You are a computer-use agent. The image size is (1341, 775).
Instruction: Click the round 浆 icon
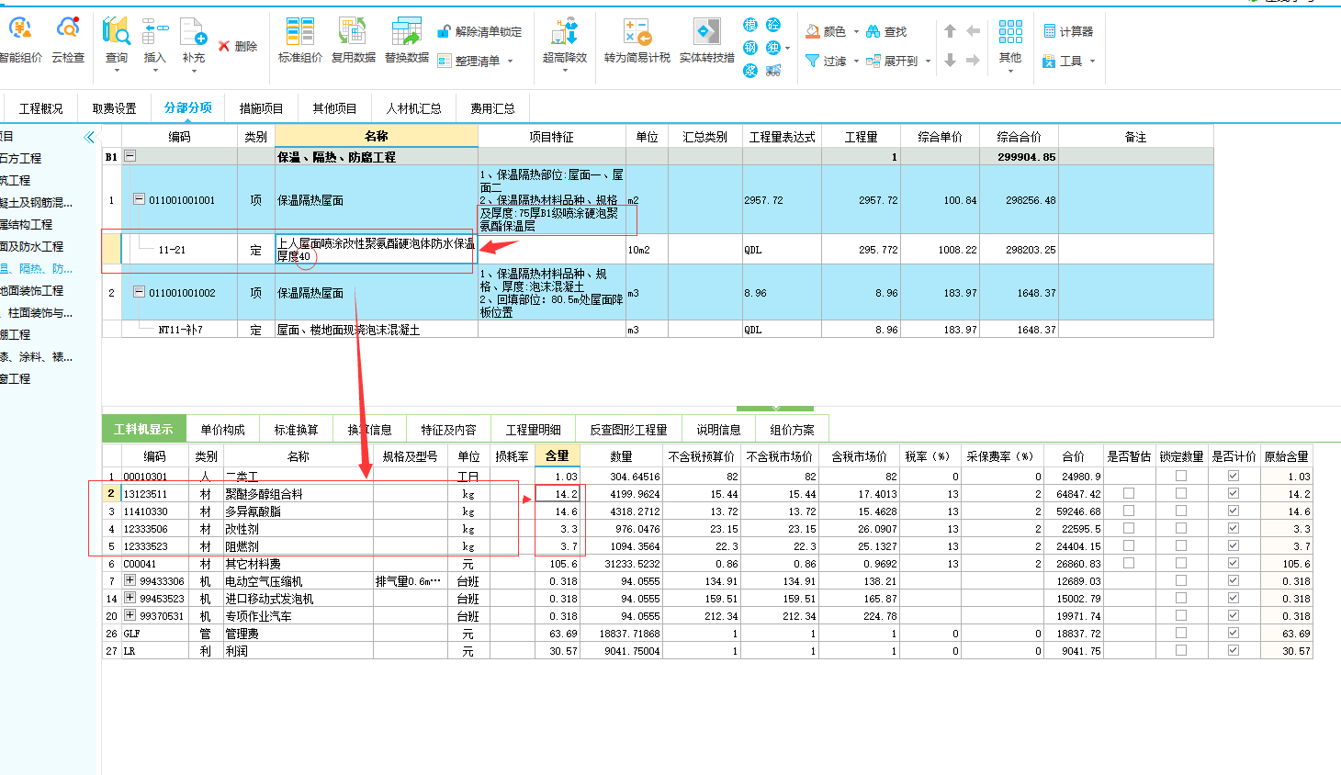(750, 71)
